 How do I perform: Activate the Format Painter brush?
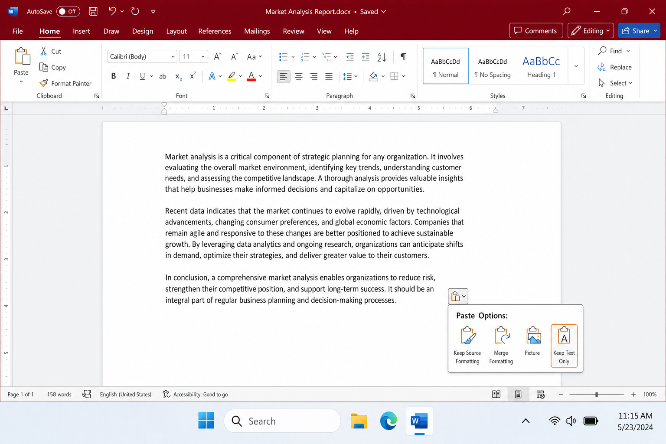43,83
